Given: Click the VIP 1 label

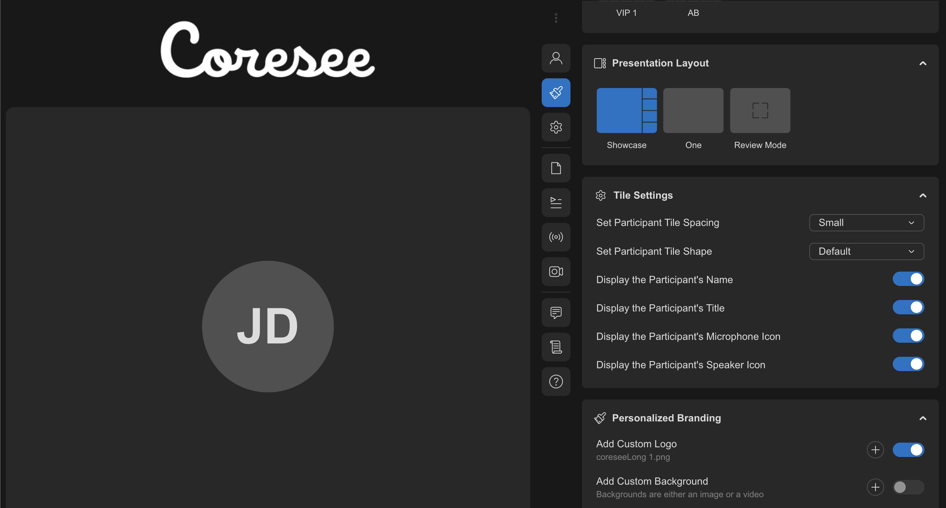Looking at the screenshot, I should point(626,13).
